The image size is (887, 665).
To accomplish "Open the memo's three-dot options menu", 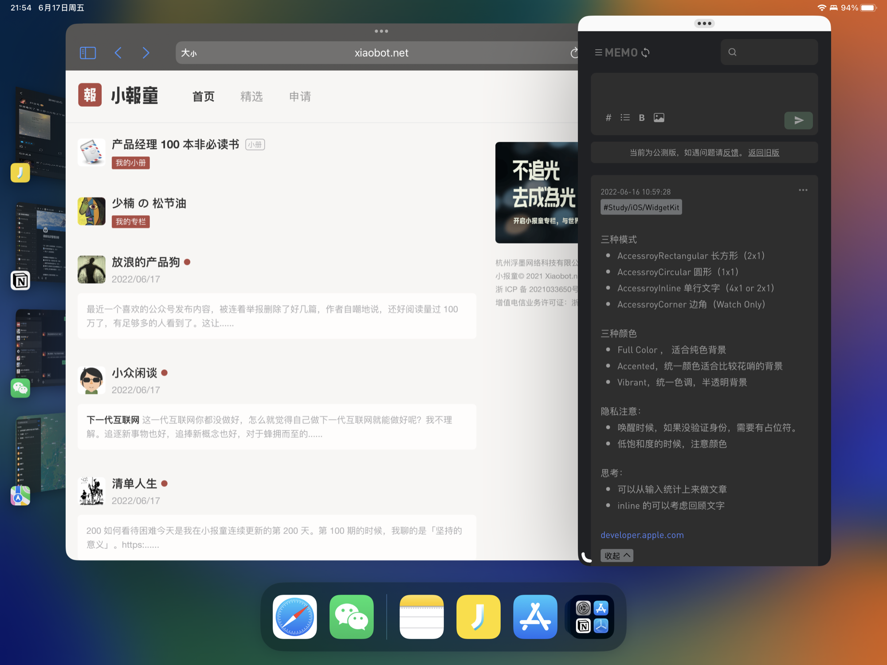I will click(x=803, y=190).
